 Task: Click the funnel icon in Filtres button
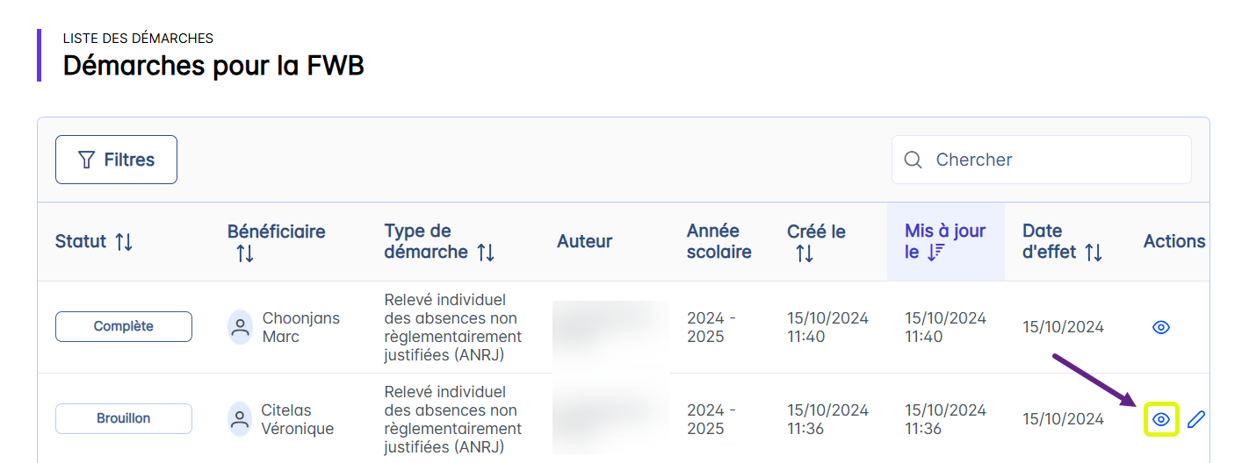[x=86, y=160]
